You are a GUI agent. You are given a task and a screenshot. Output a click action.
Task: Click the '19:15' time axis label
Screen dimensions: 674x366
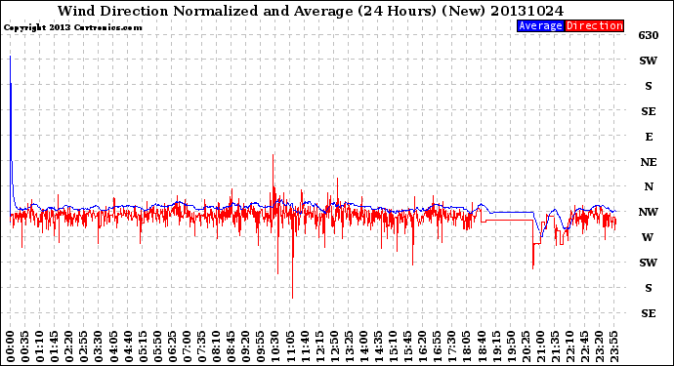[496, 346]
